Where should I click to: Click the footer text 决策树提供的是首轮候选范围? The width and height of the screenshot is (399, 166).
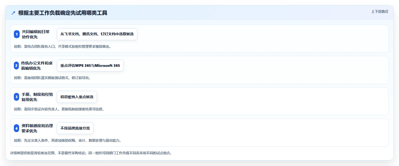[x=91, y=153]
